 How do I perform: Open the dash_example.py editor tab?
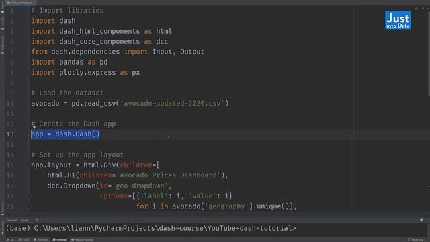(21, 3)
